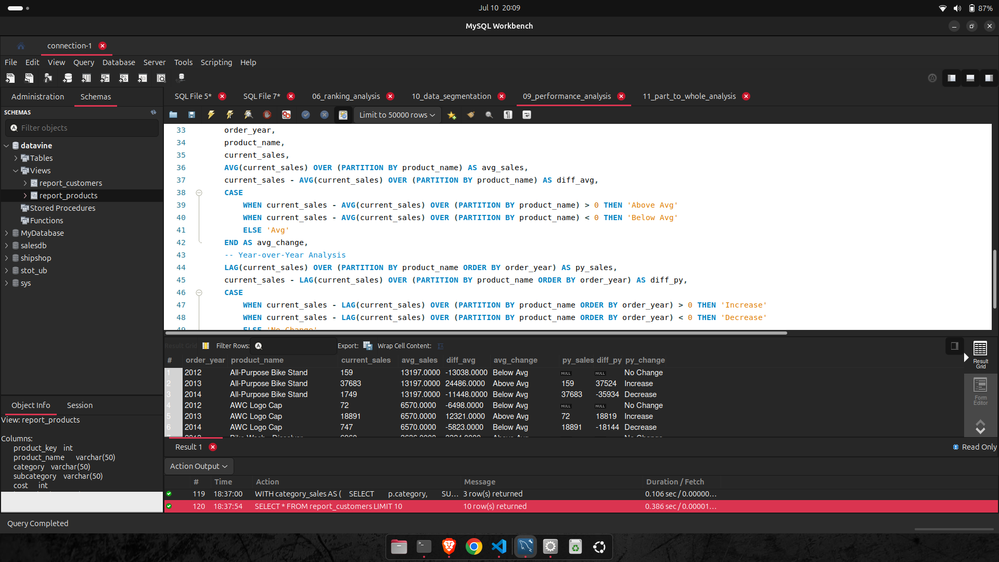Toggle the bottom output panel
This screenshot has width=999, height=562.
tap(970, 78)
